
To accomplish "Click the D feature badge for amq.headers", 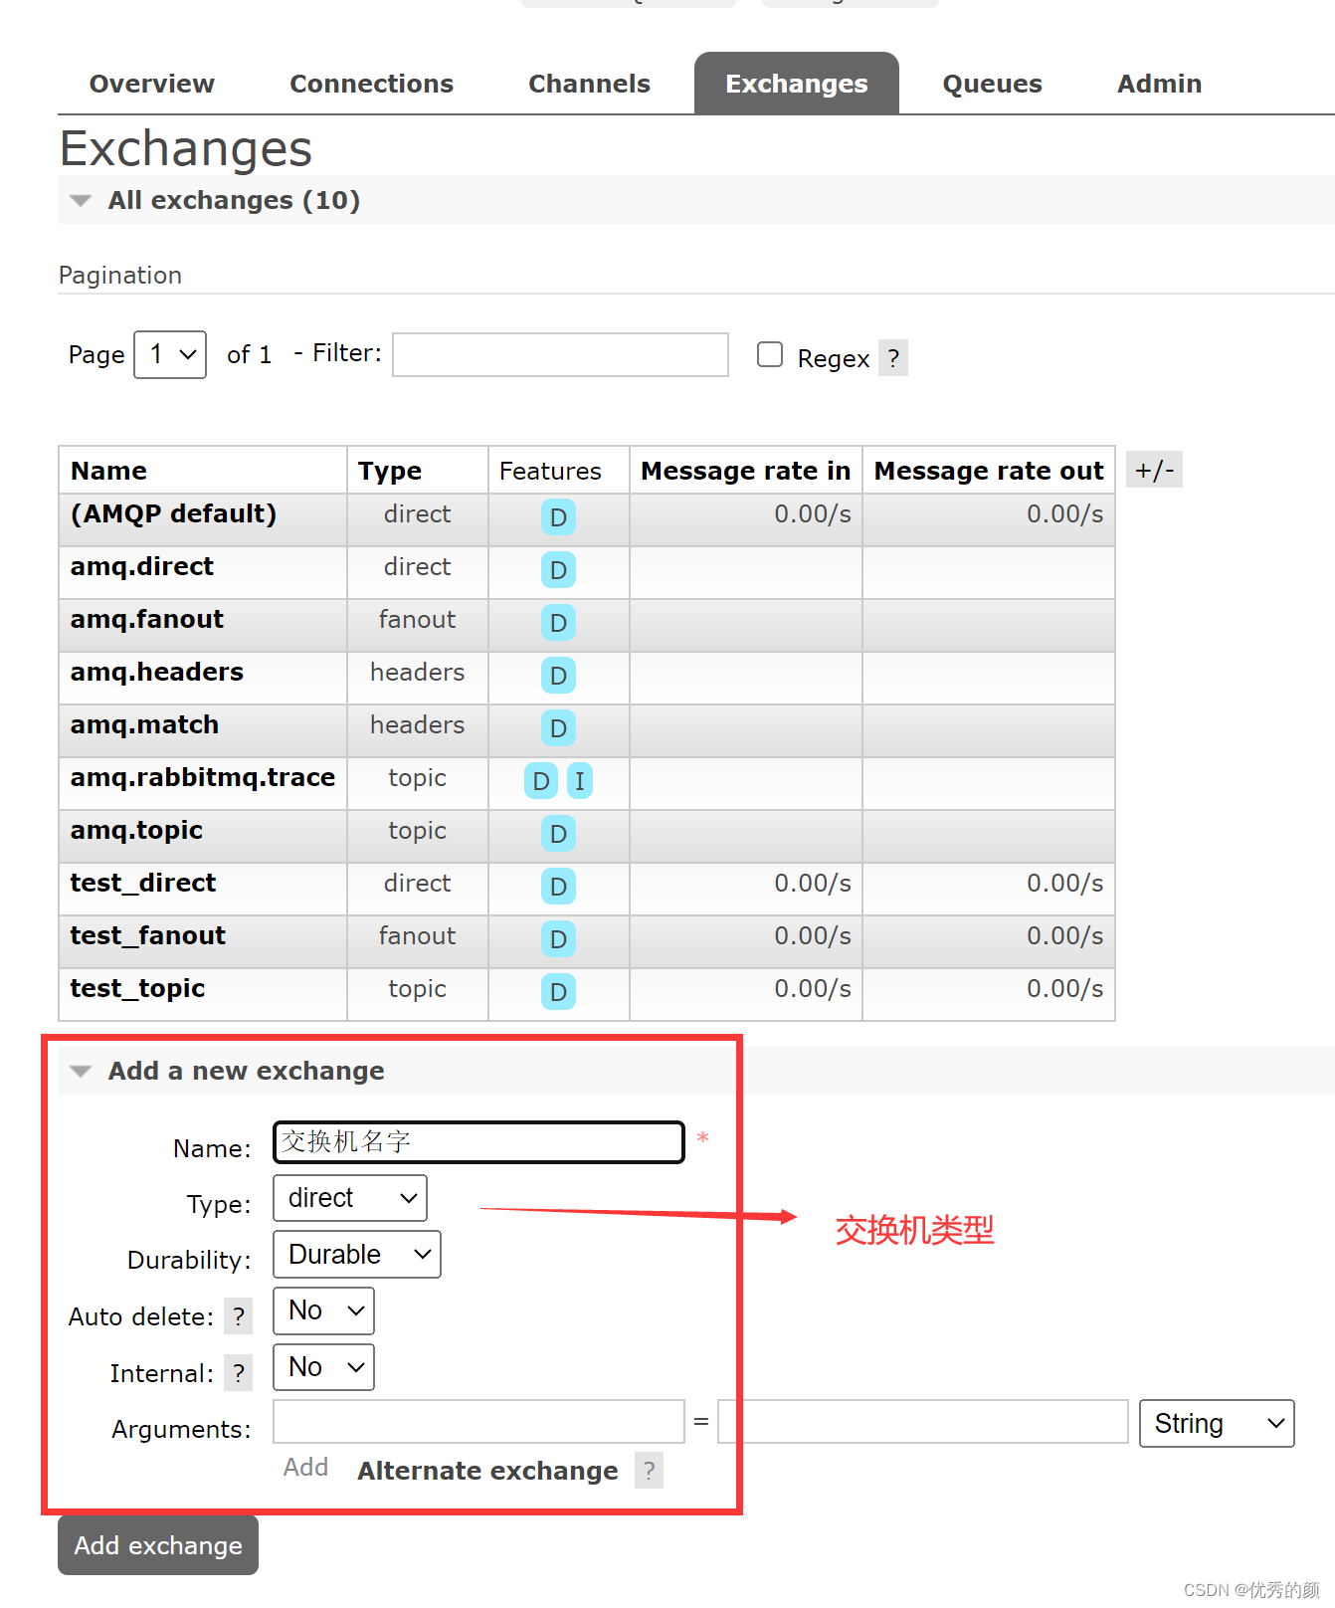I will click(558, 676).
